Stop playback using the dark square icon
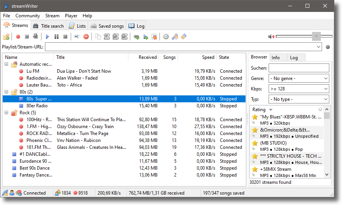Viewport: 342px width, 205px height. [65, 37]
